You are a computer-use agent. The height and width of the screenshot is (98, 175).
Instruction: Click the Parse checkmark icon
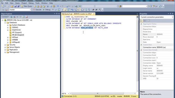tap(56, 10)
